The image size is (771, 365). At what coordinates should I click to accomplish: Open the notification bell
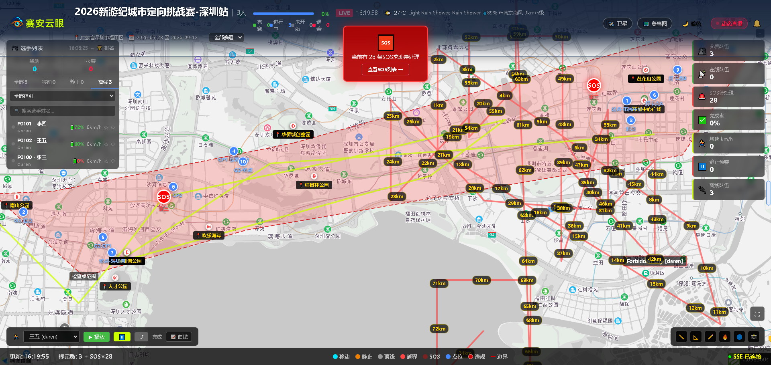(757, 24)
